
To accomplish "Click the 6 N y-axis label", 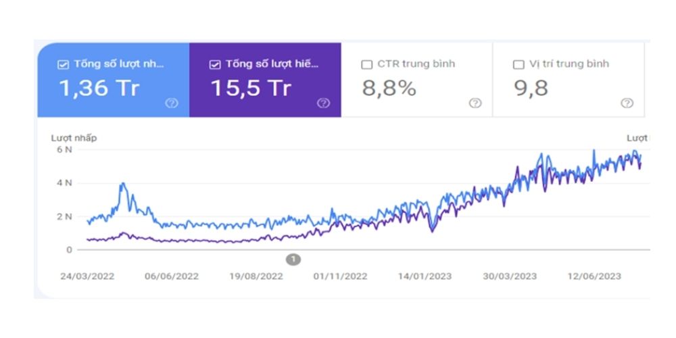I will point(65,149).
